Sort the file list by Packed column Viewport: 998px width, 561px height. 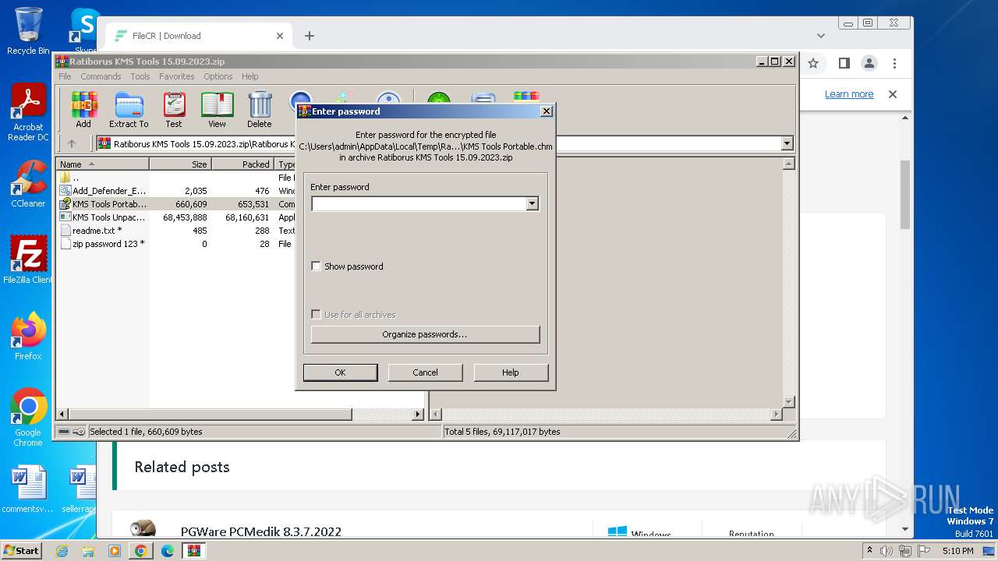(242, 164)
